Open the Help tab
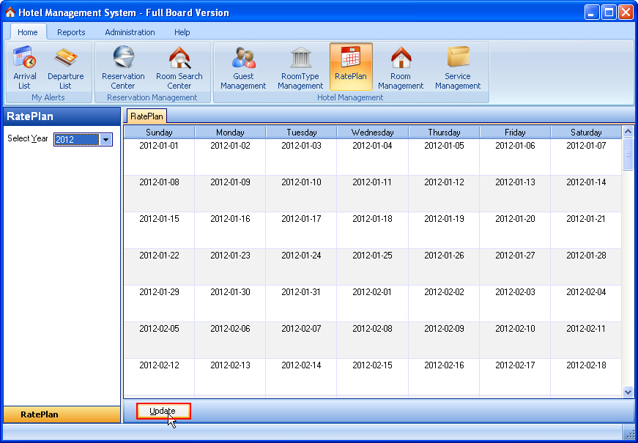638x443 pixels. 182,32
